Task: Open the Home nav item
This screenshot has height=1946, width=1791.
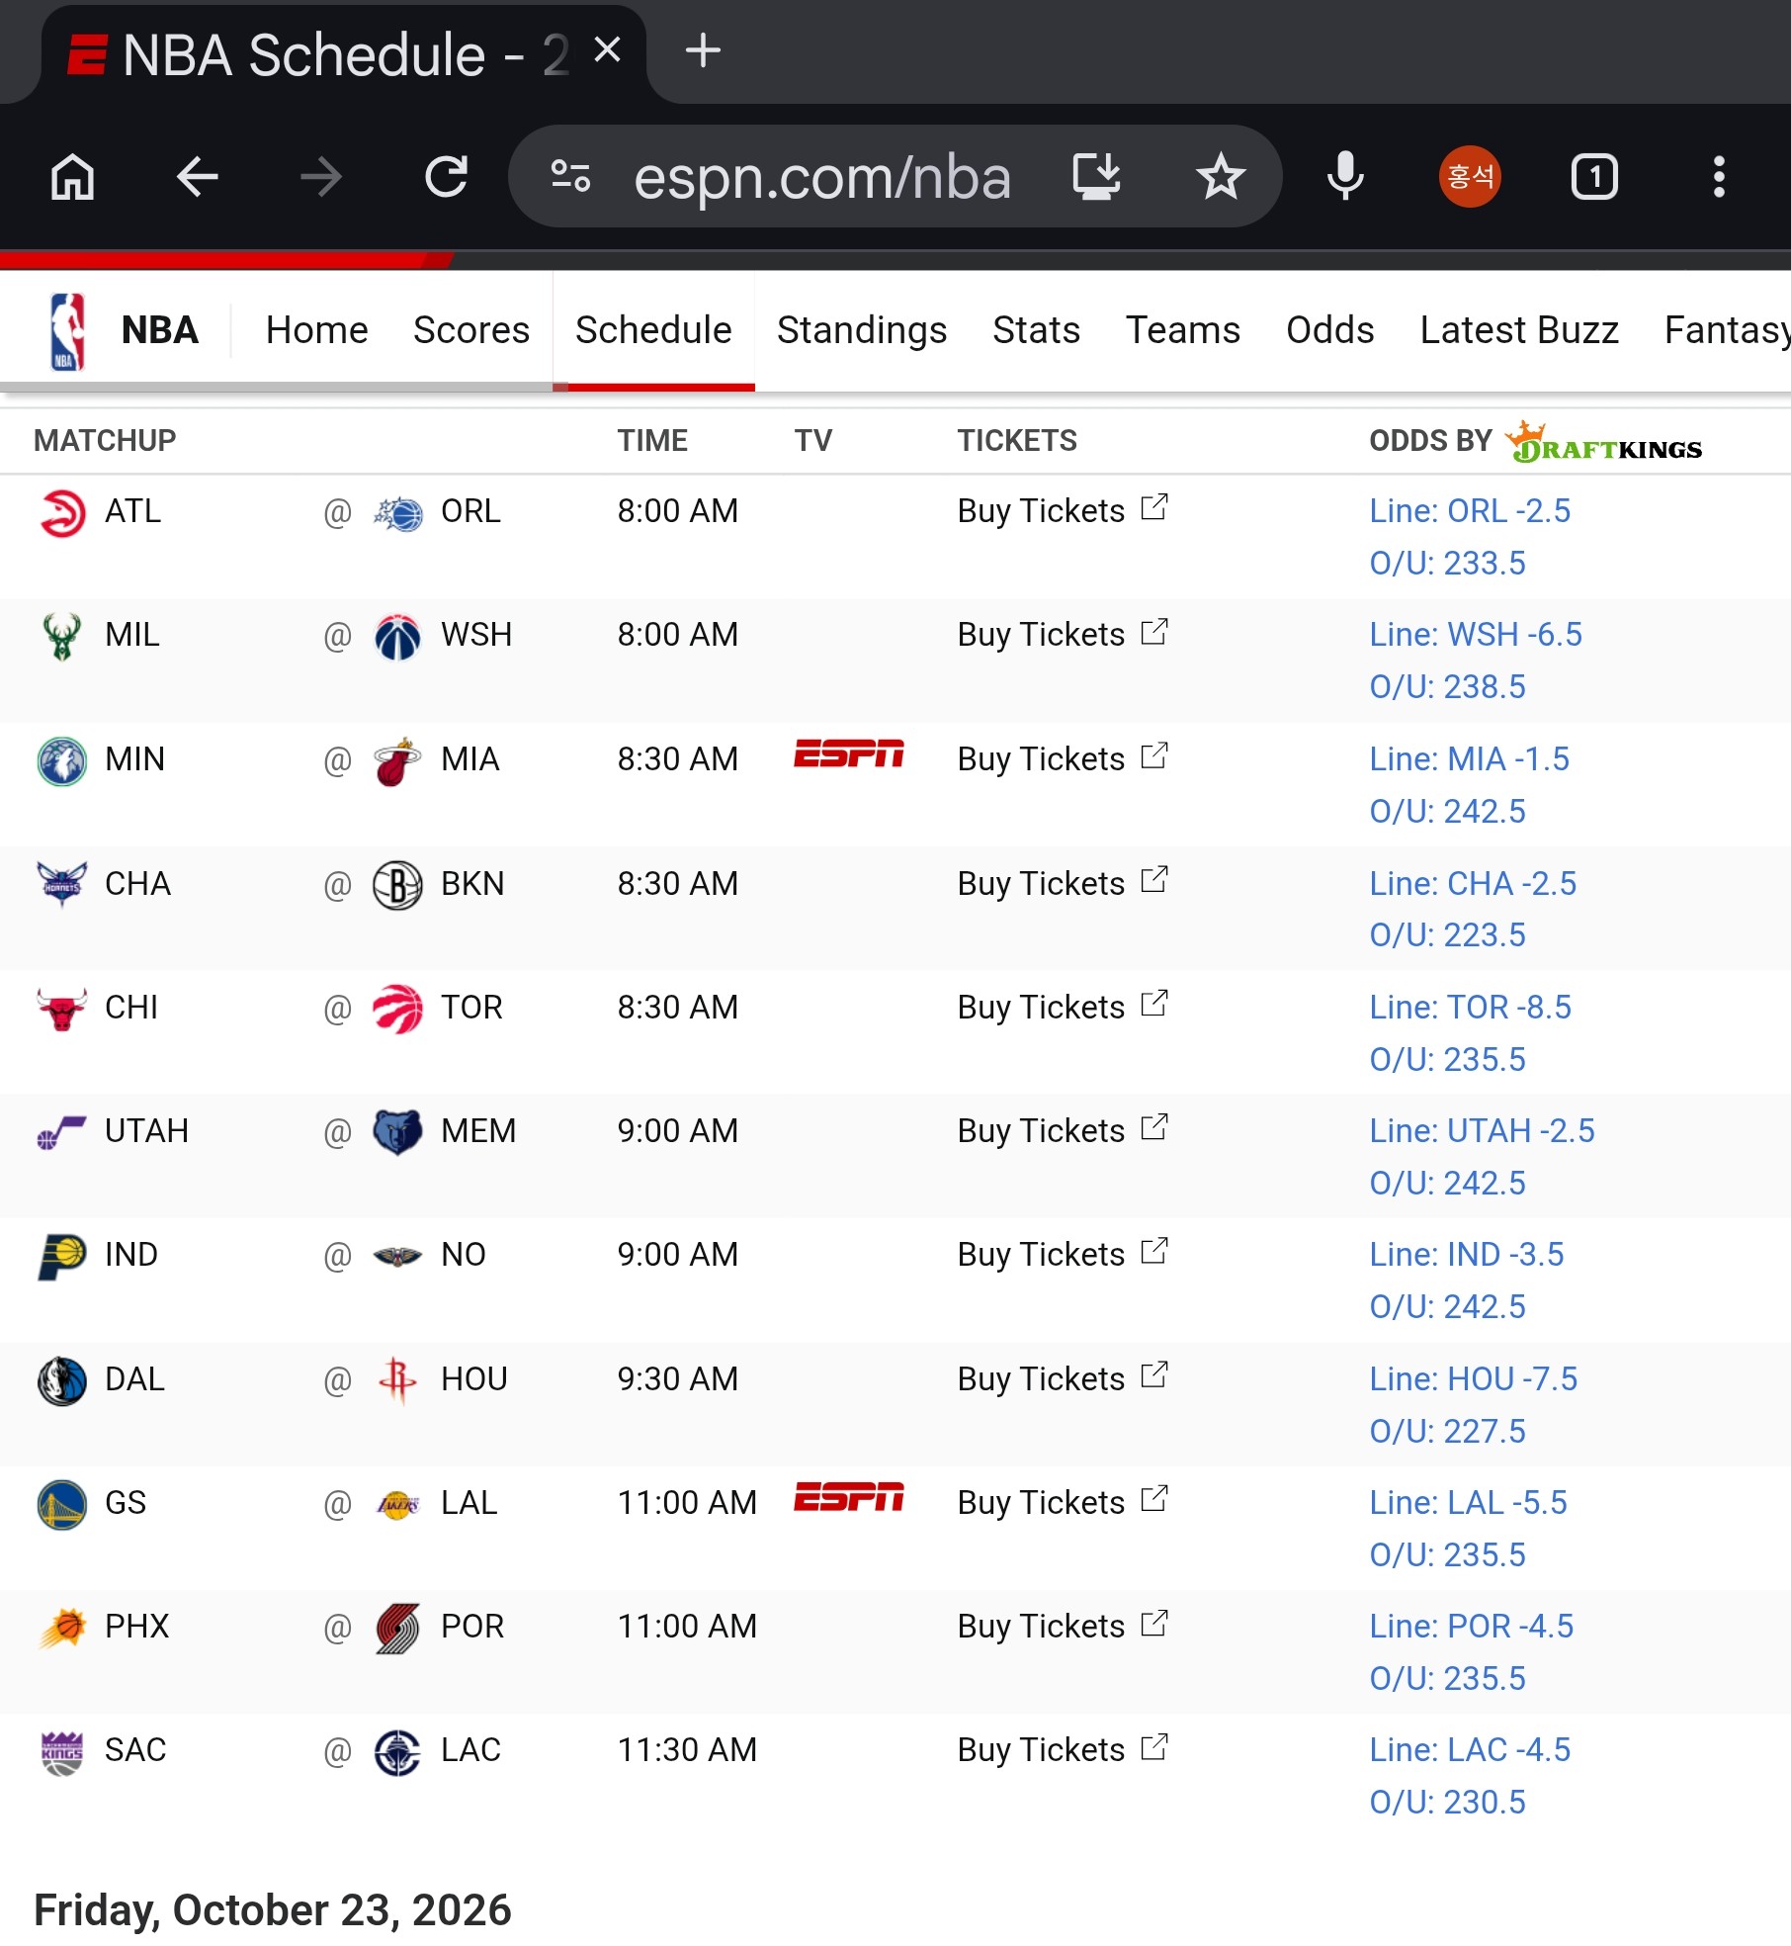Action: (316, 330)
